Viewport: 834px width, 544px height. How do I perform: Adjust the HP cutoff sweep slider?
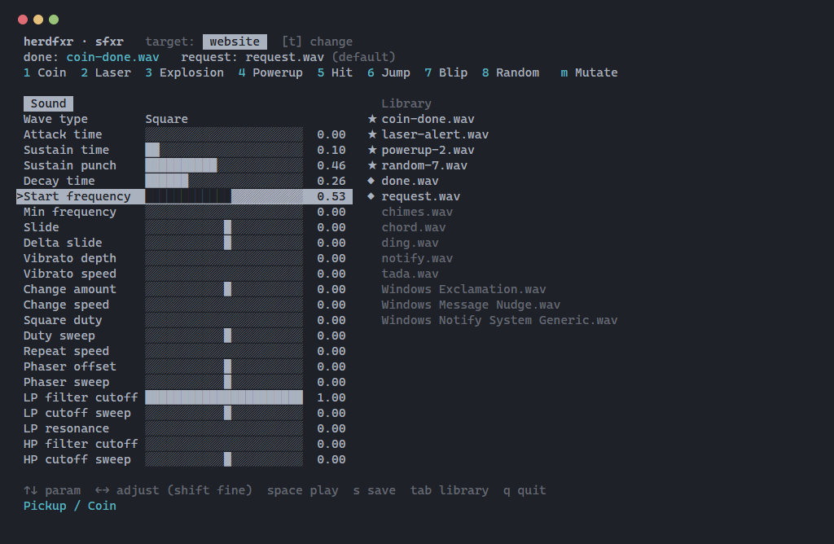(x=224, y=459)
